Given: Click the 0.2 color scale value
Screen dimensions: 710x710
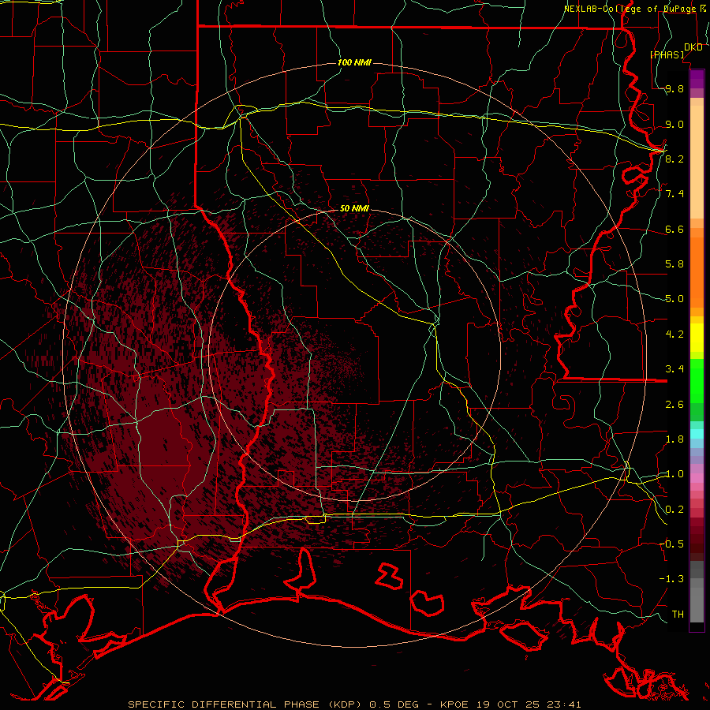Looking at the screenshot, I should tap(674, 510).
